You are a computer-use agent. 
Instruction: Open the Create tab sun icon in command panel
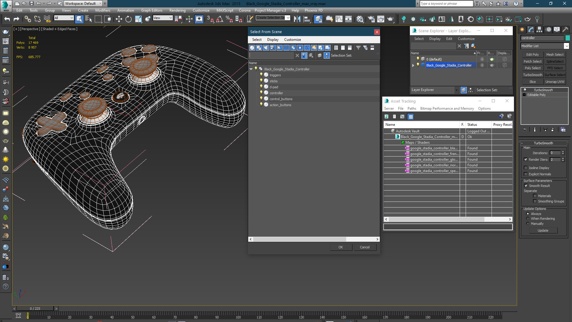click(x=522, y=30)
